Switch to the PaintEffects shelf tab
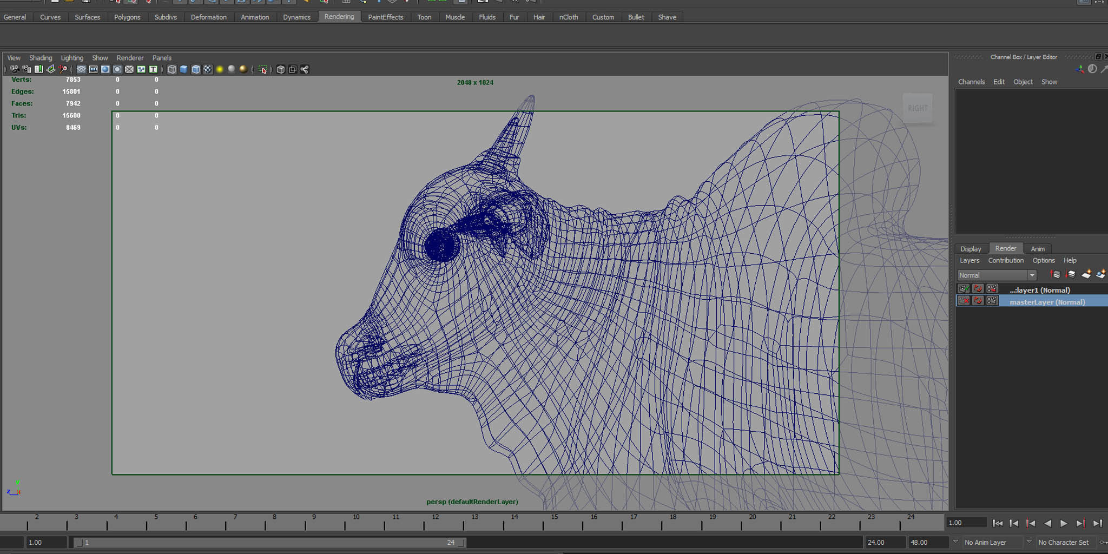The image size is (1108, 554). click(x=386, y=17)
